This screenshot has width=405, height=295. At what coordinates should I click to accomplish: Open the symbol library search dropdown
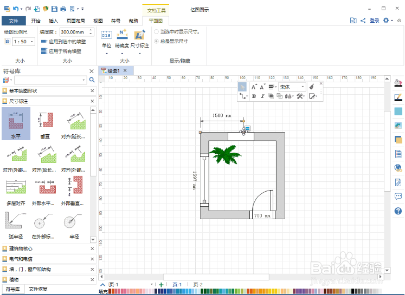click(83, 80)
